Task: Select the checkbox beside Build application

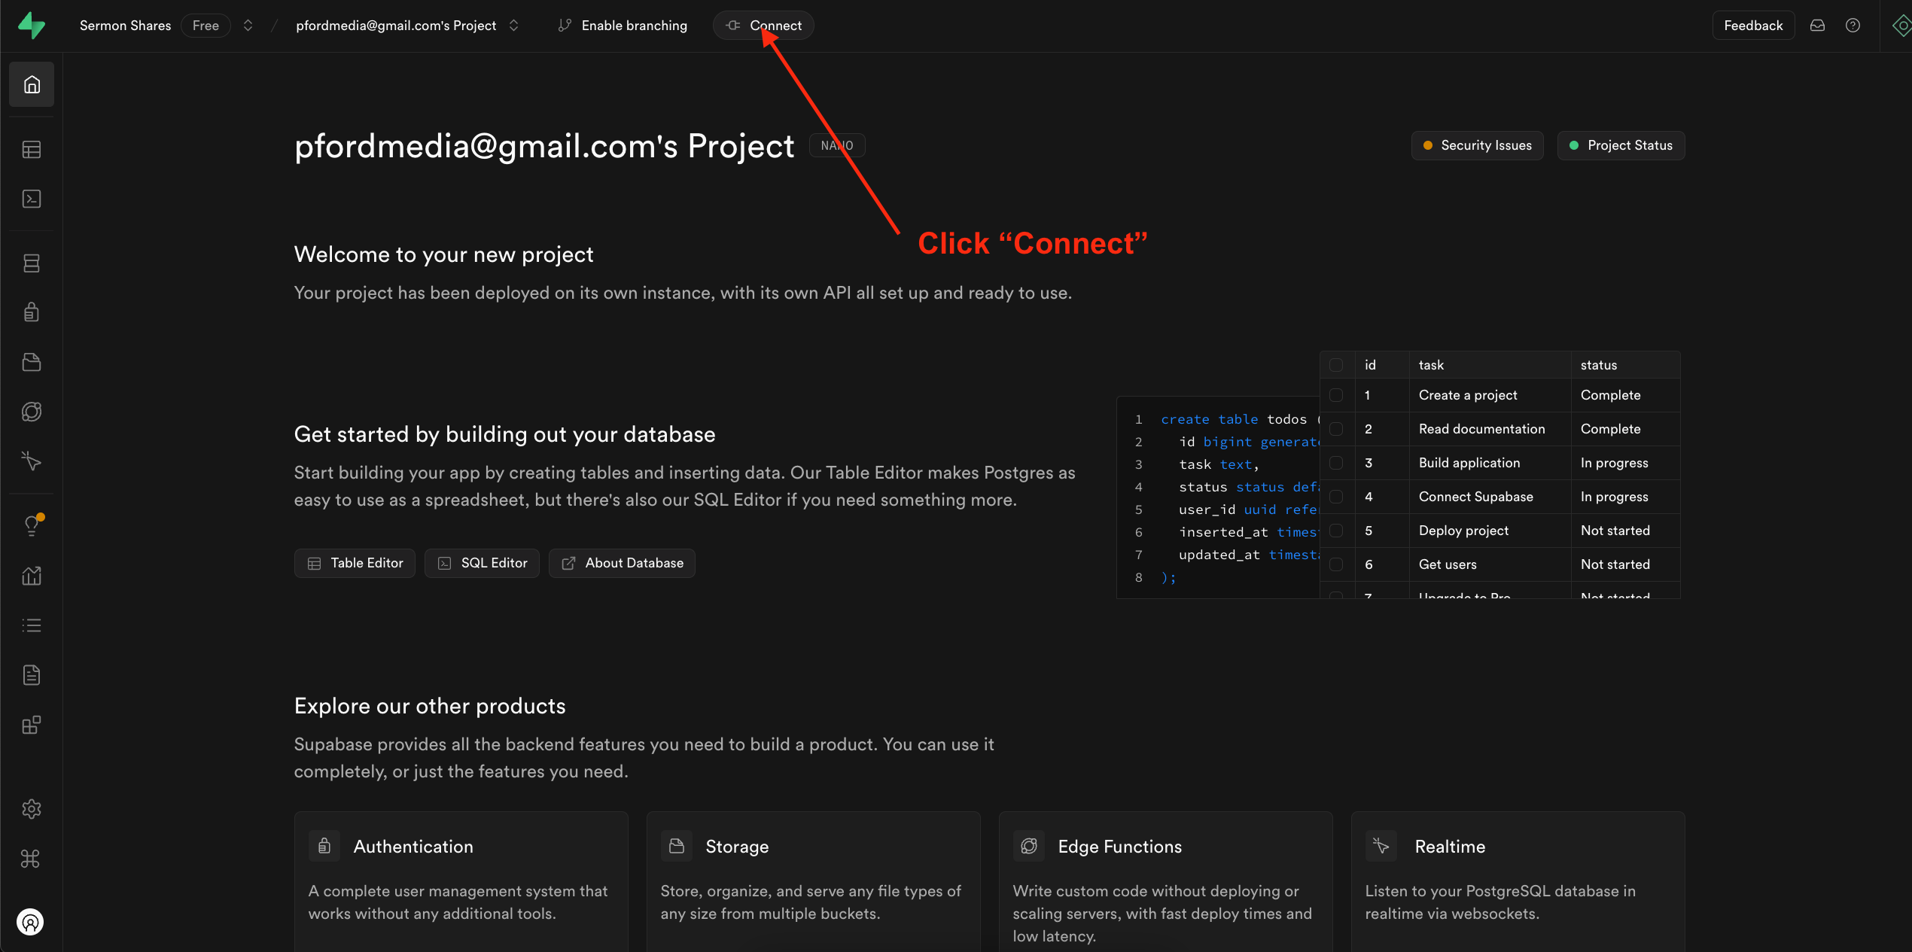Action: (x=1338, y=463)
